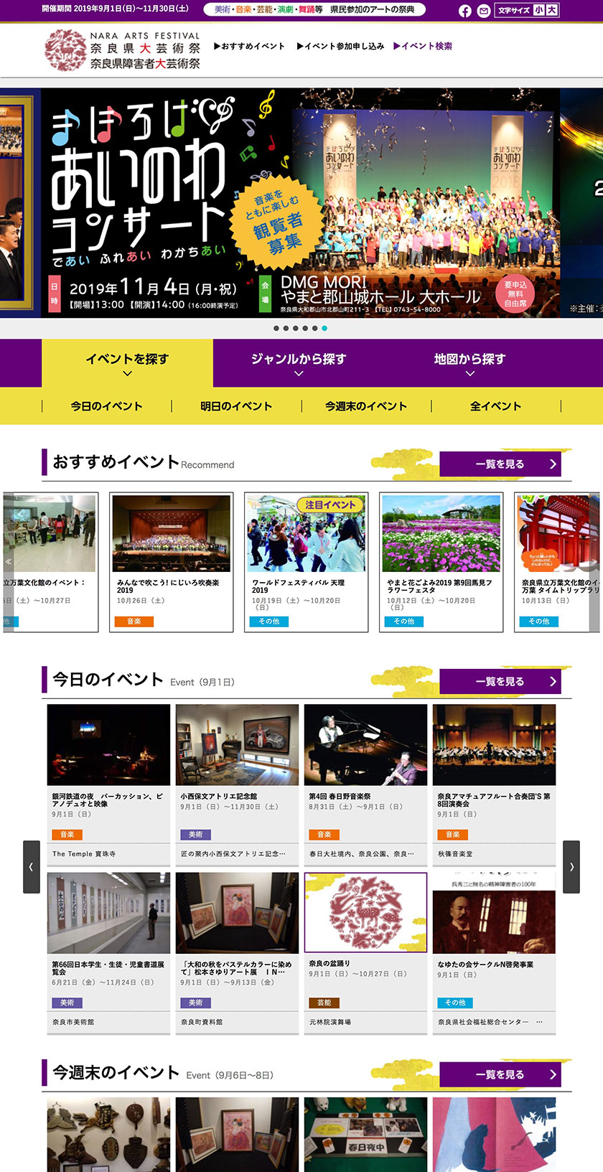
Task: Show 今週末のイベント from the yellow sub-menu
Action: coord(366,406)
